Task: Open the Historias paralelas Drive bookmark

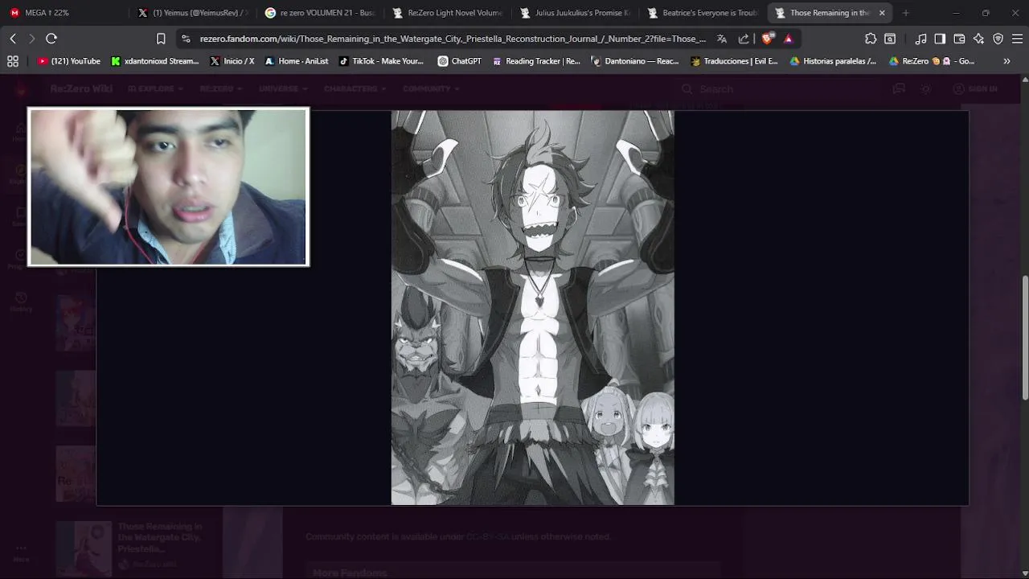Action: [833, 61]
